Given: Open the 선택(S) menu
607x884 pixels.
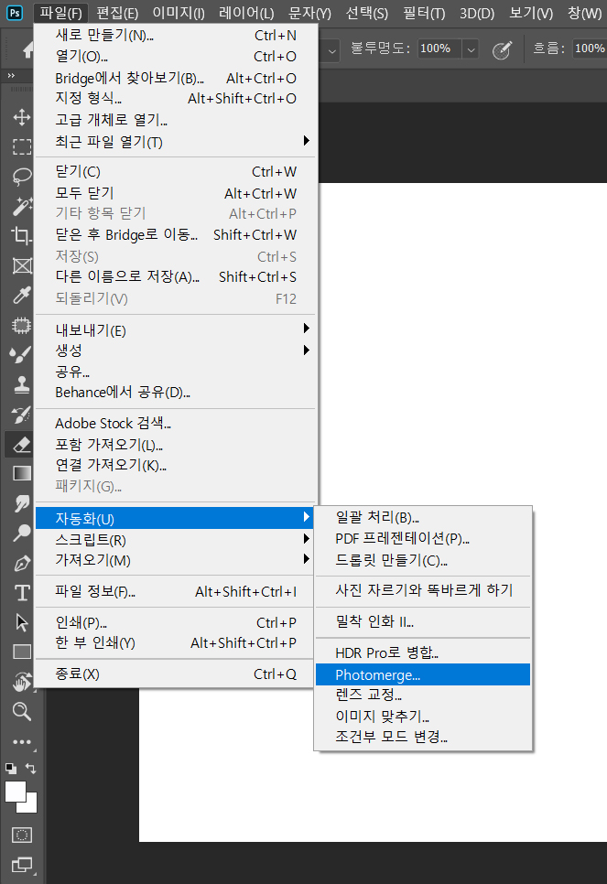Looking at the screenshot, I should coord(367,13).
